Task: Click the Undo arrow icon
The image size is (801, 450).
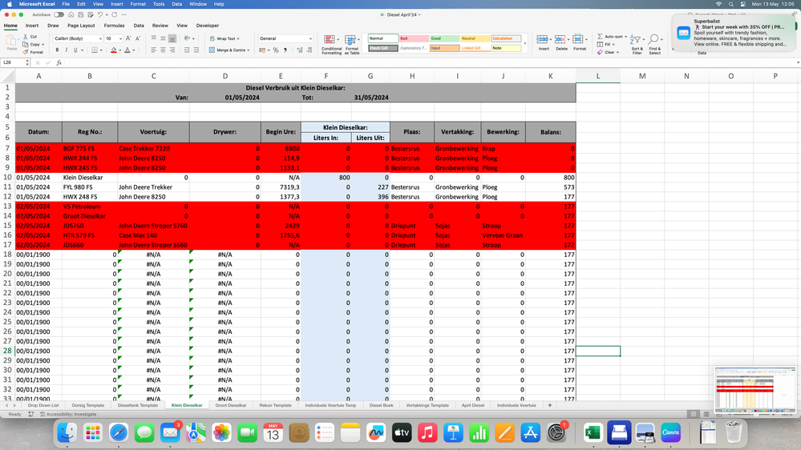Action: tap(100, 14)
